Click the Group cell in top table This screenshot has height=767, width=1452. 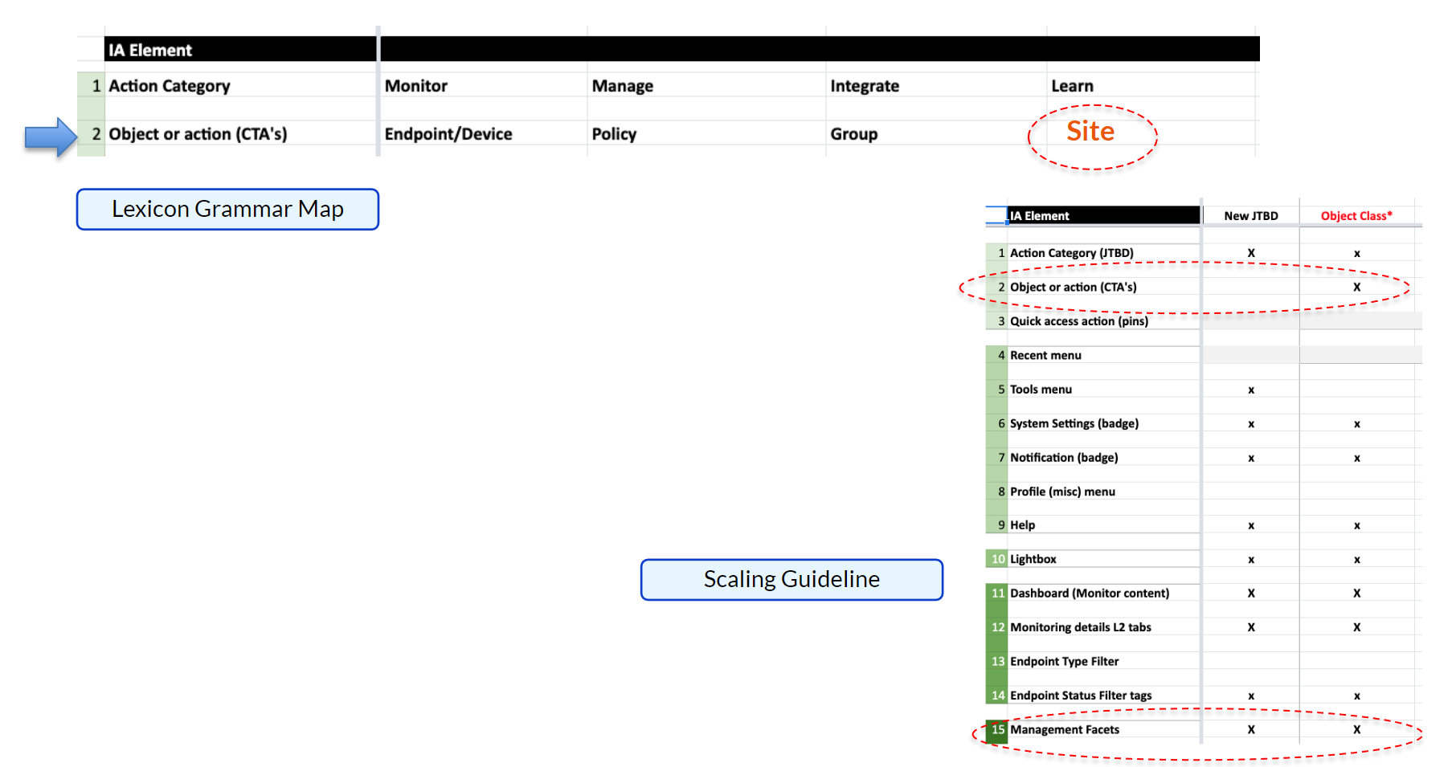(x=853, y=134)
